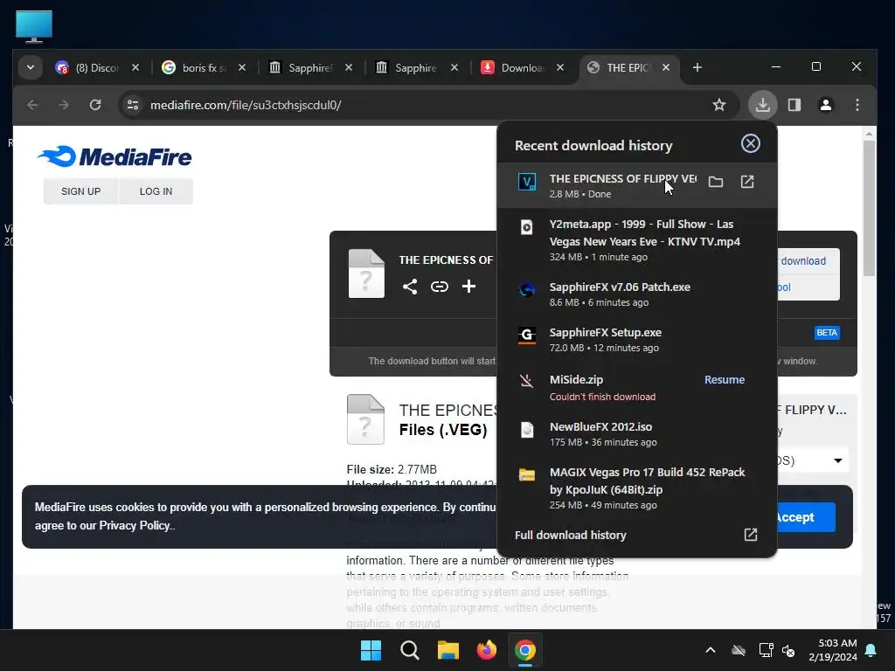Open Firefox from the taskbar
Viewport: 895px width, 671px height.
tap(486, 650)
